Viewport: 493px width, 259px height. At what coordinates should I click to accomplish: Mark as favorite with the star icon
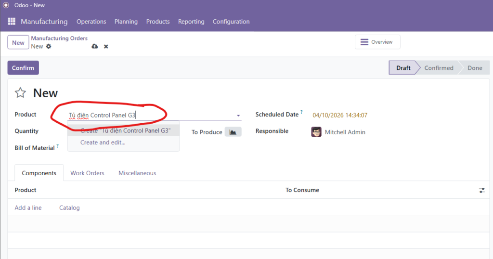click(20, 93)
